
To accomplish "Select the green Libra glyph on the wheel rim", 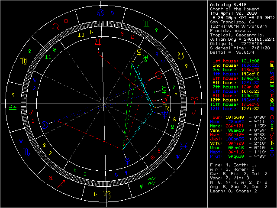I will (13, 107).
